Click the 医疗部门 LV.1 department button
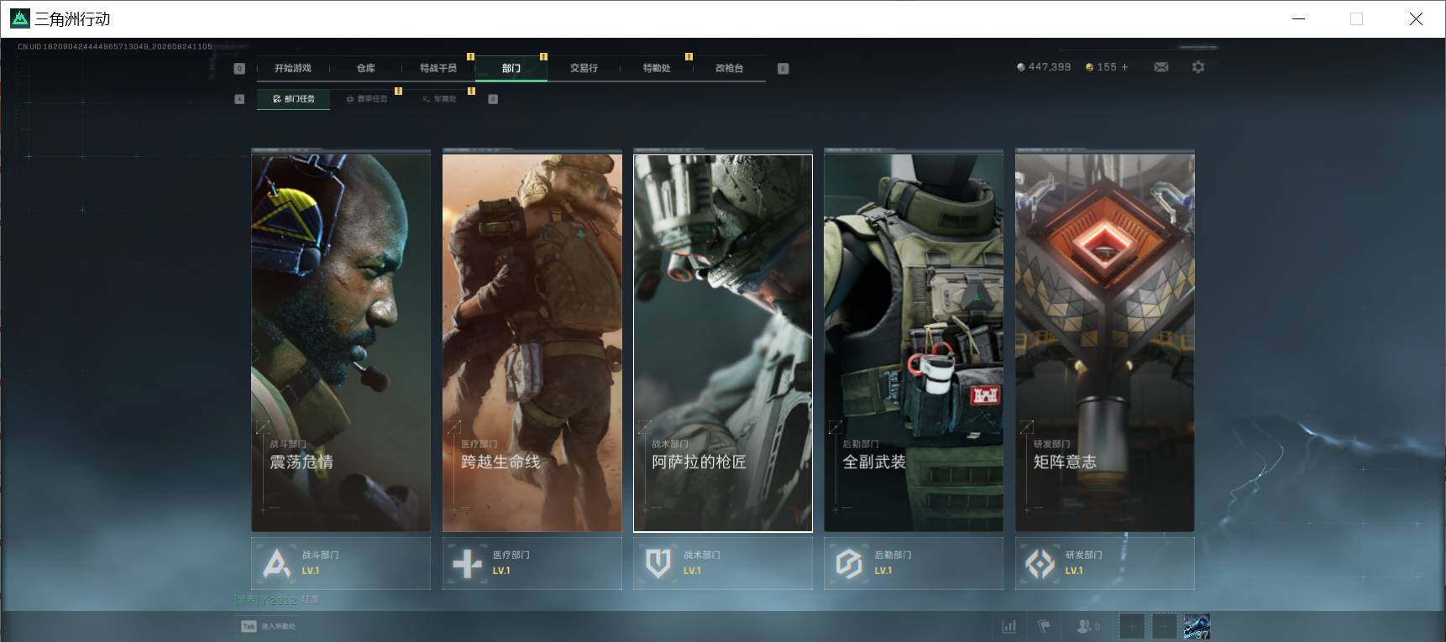The height and width of the screenshot is (642, 1446). [x=532, y=563]
